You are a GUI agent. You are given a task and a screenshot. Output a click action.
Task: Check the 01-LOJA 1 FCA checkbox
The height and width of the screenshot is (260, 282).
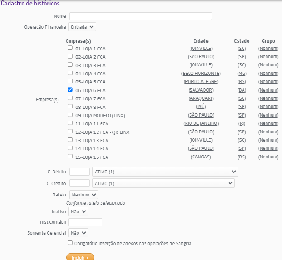coord(70,48)
